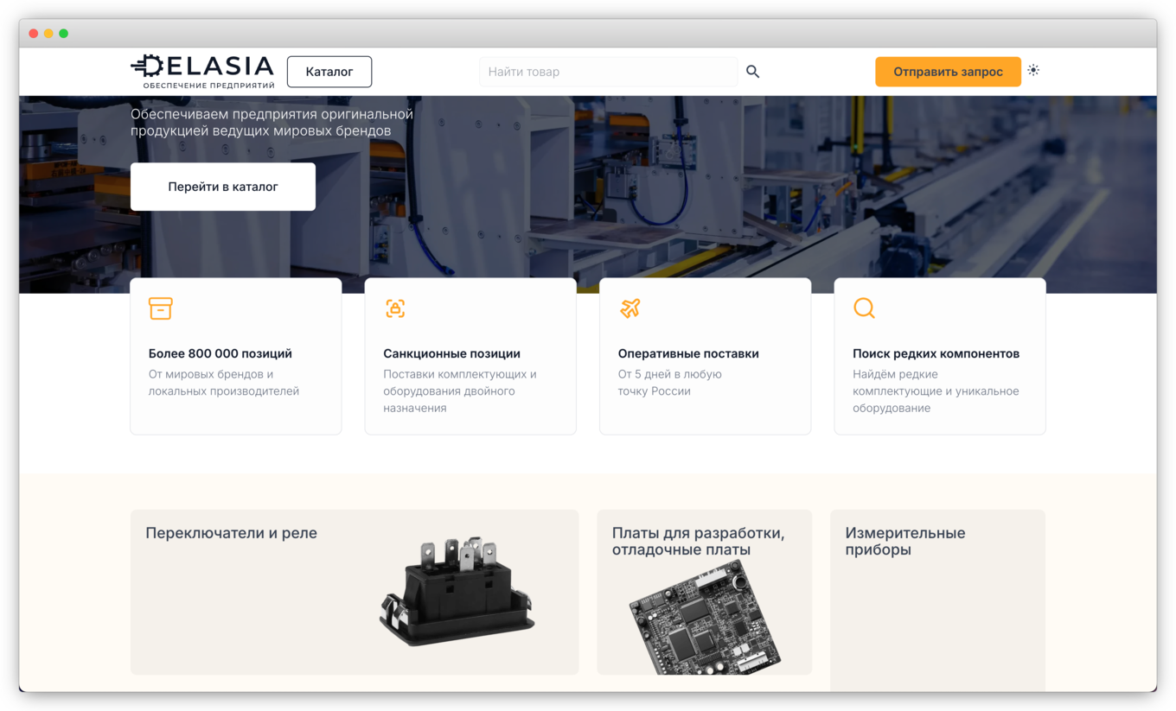Click the Санкционные позиции card heading
Screen dimensions: 1176x711
(x=446, y=353)
